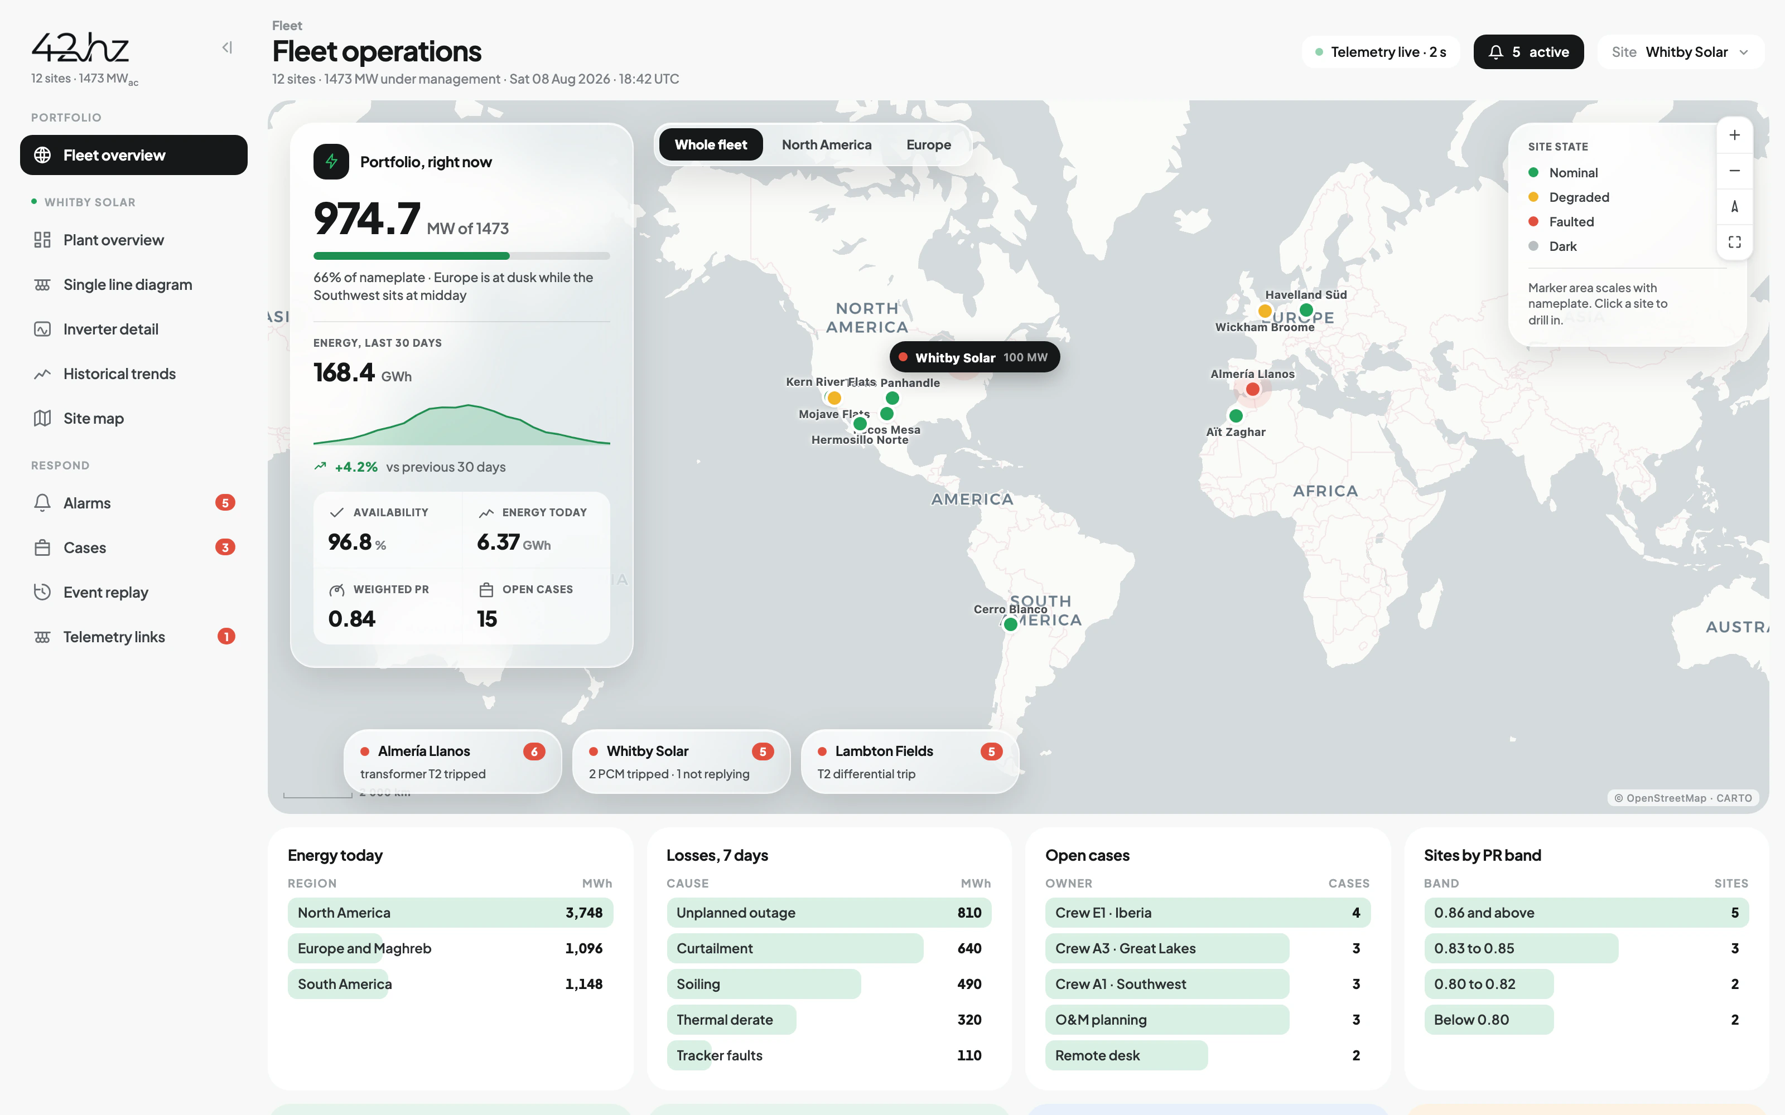Switch map to Europe

tap(928, 144)
